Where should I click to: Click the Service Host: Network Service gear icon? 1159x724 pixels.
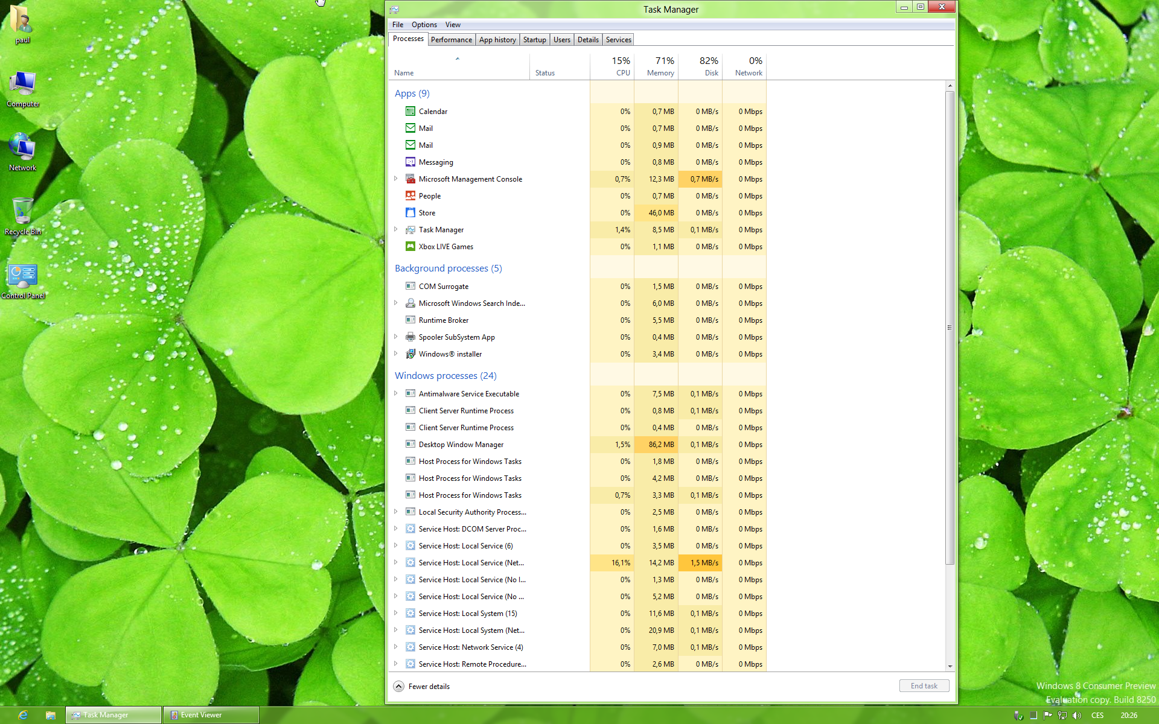[x=410, y=647]
